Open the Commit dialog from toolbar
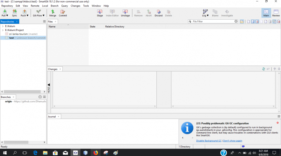The width and height of the screenshot is (281, 156). [x=63, y=13]
